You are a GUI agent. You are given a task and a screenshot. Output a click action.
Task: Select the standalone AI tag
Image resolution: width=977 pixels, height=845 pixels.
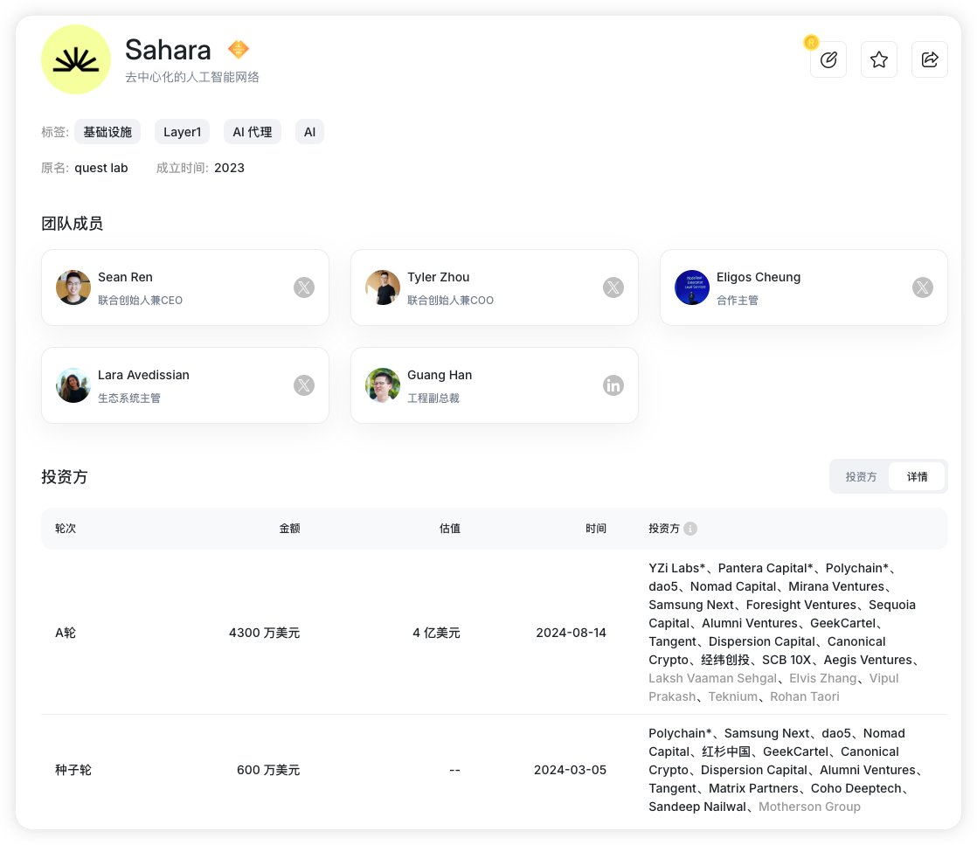pos(309,131)
